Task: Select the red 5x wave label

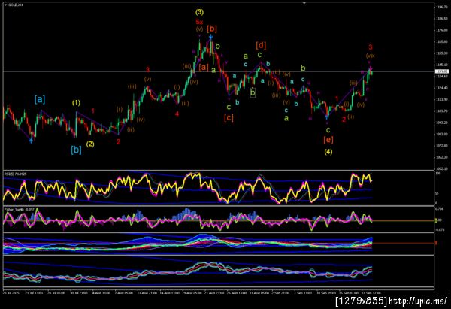Action: click(199, 22)
